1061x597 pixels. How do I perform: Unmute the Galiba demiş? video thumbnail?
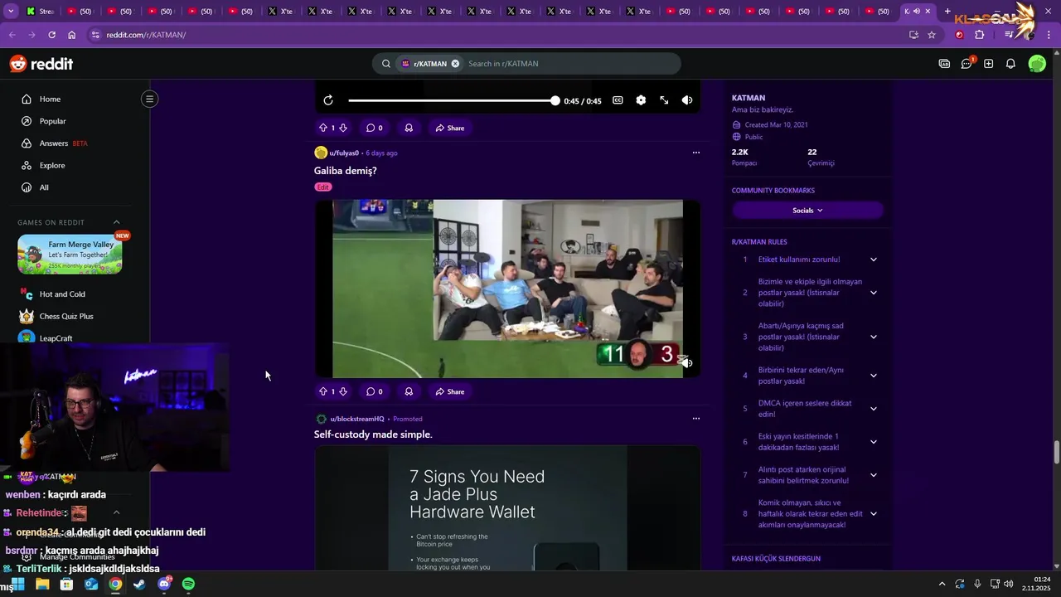686,362
